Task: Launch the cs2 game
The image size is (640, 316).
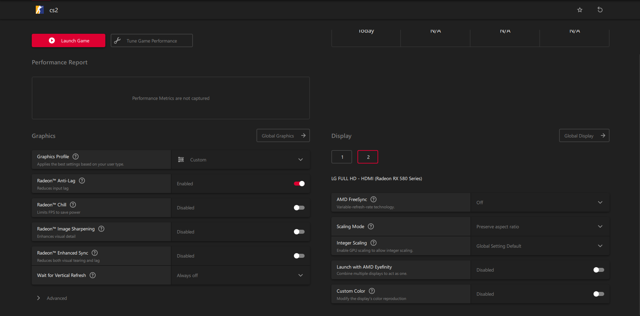Action: (69, 40)
